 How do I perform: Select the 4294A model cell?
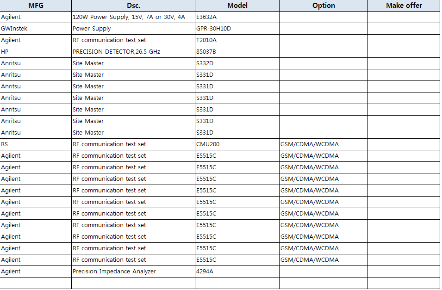click(205, 271)
